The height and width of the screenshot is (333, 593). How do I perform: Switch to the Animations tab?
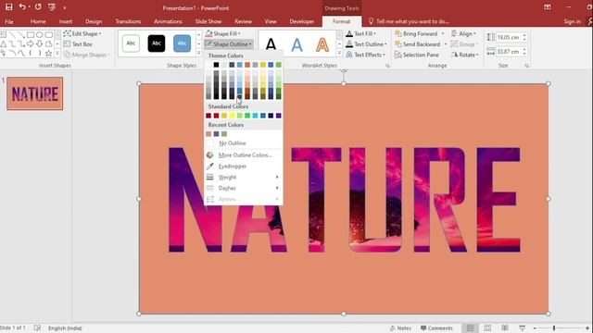[168, 21]
